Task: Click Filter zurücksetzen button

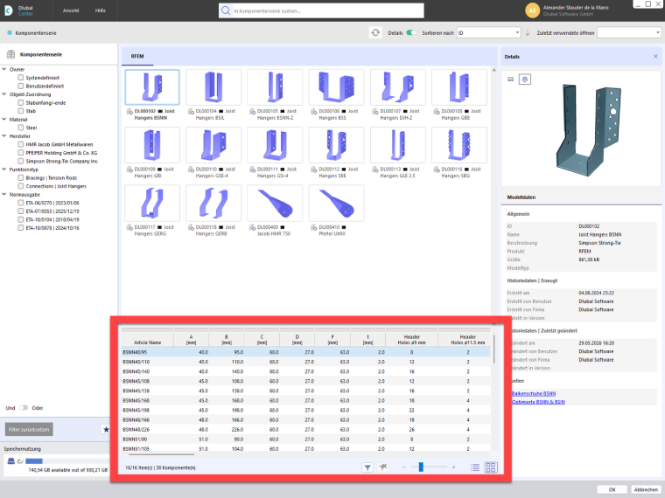Action: [29, 429]
